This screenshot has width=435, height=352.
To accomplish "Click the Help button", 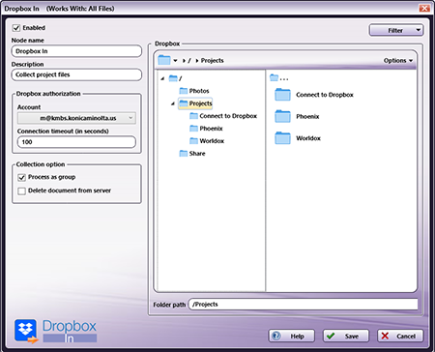I will pos(292,336).
